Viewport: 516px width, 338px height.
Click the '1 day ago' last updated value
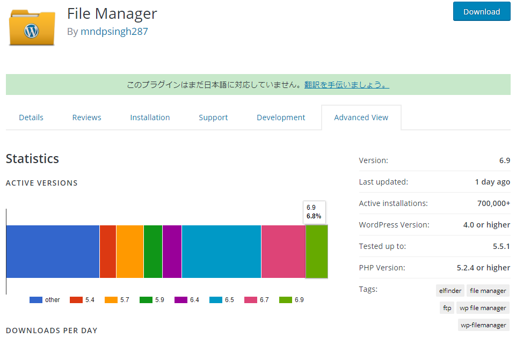pos(492,182)
